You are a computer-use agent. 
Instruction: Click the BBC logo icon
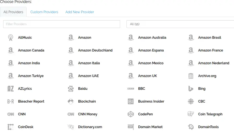tap(131, 89)
